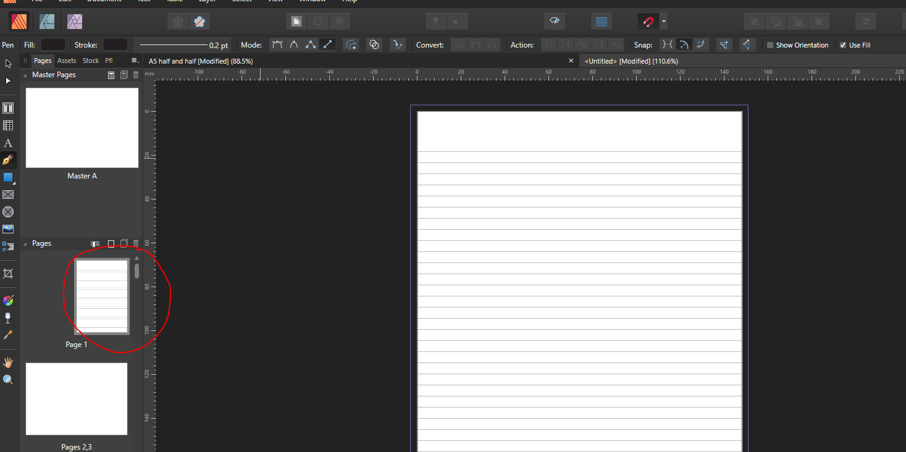Toggle the baseline grid lines icon
Image resolution: width=906 pixels, height=452 pixels.
[x=602, y=22]
